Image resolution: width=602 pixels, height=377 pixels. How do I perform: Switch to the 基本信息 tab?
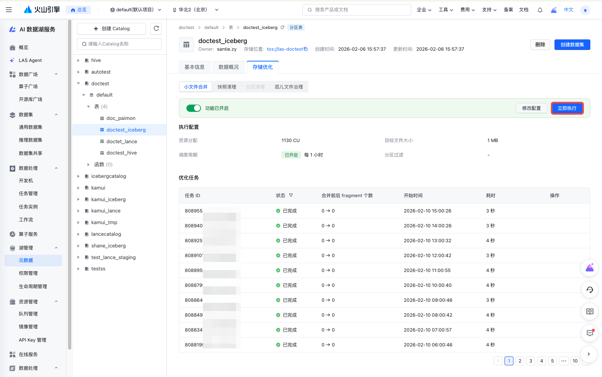(194, 67)
